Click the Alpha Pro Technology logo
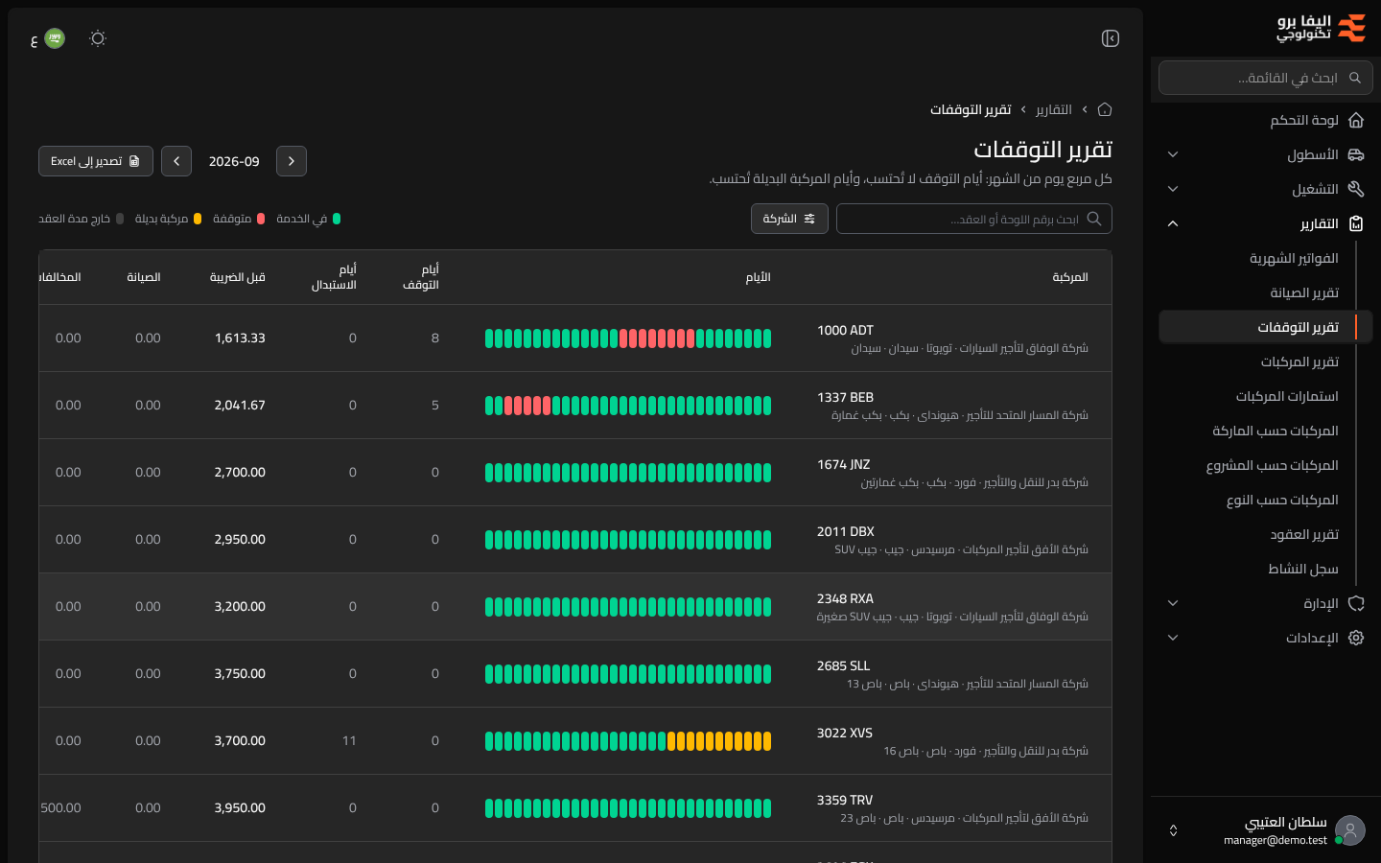Screen dimensions: 1381x863 coord(1322,28)
